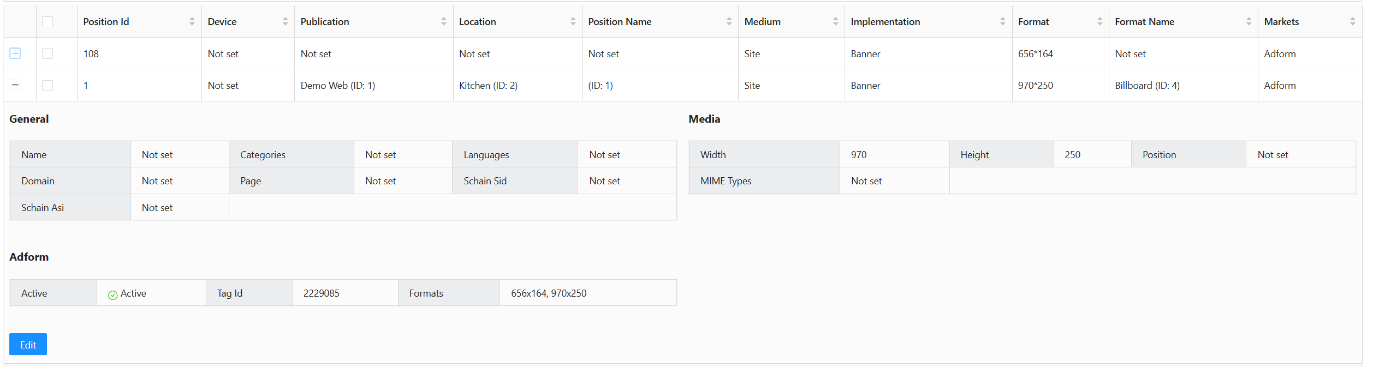Sort by Location column arrows
Screen dimensions: 1373x367
(x=573, y=22)
